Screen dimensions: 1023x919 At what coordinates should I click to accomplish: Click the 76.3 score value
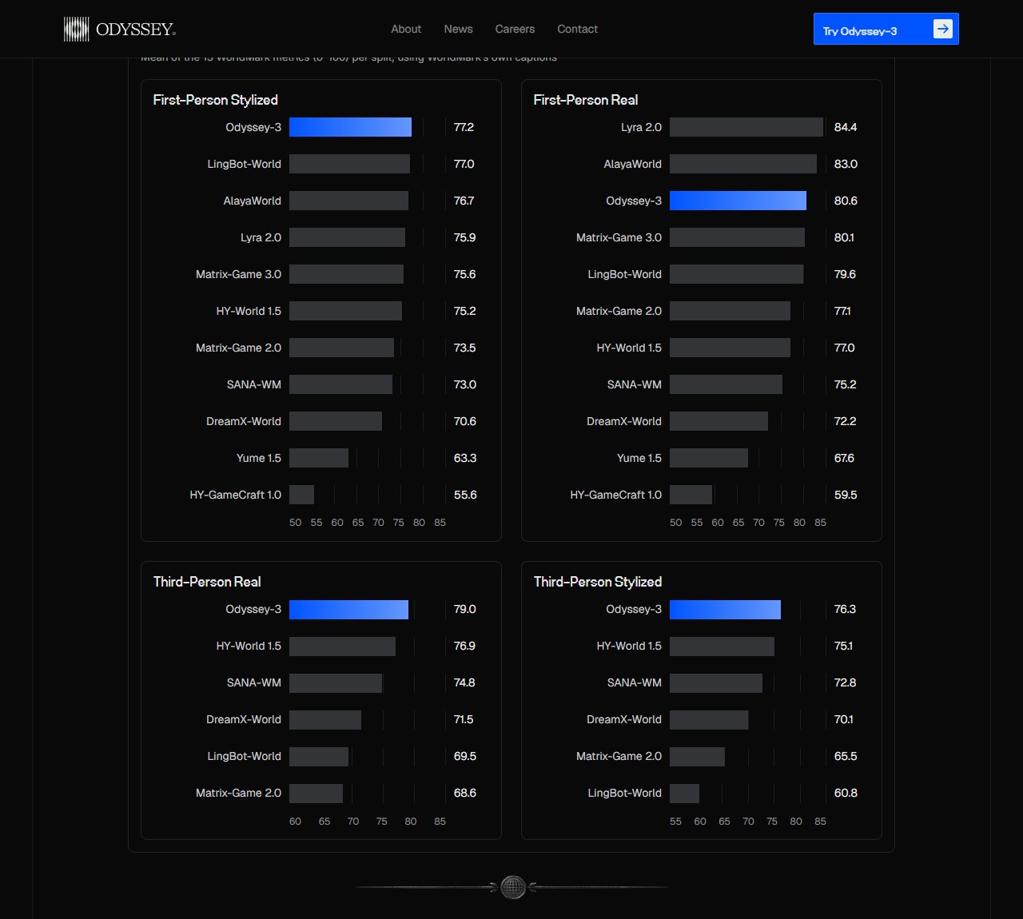tap(845, 609)
